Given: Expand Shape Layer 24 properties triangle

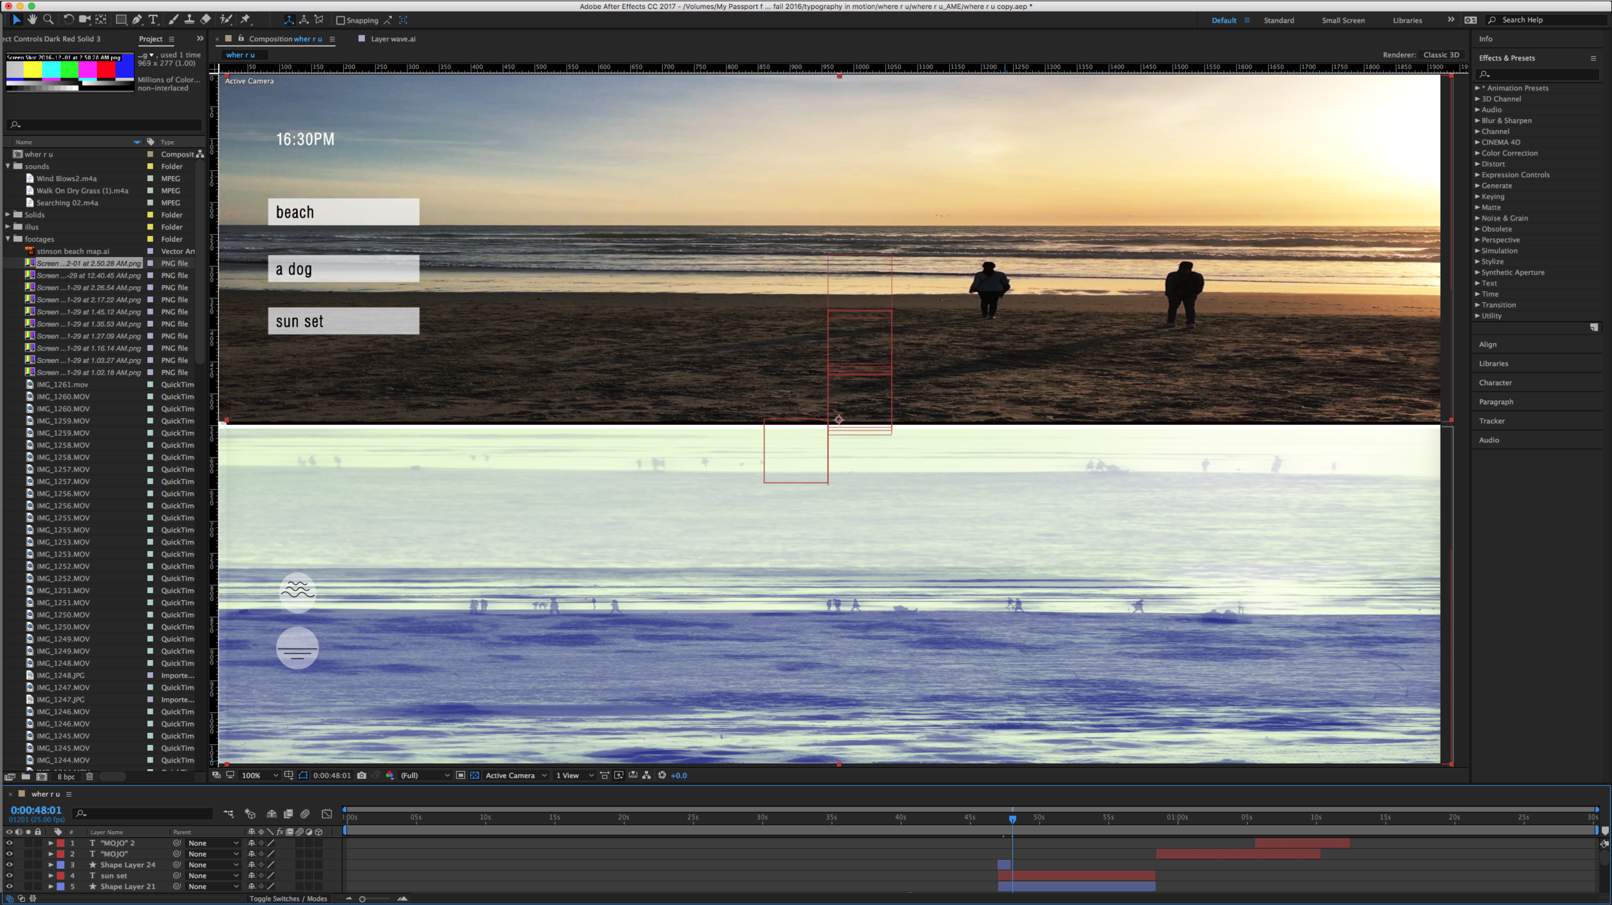Looking at the screenshot, I should click(x=51, y=865).
